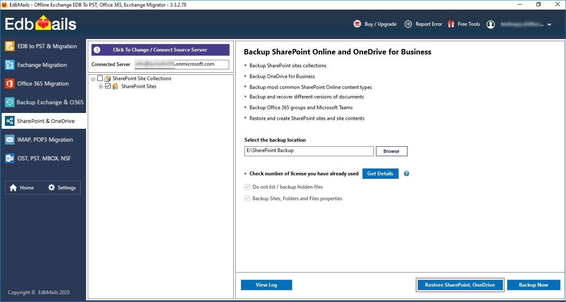Click the Buy / Upgrade cart icon
Screen dimensions: 566x302
(x=357, y=24)
